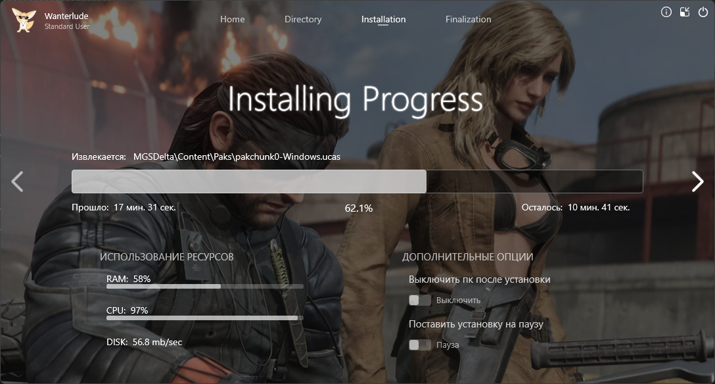Toggle the Выключить shutdown switch
The height and width of the screenshot is (384, 715).
click(419, 300)
